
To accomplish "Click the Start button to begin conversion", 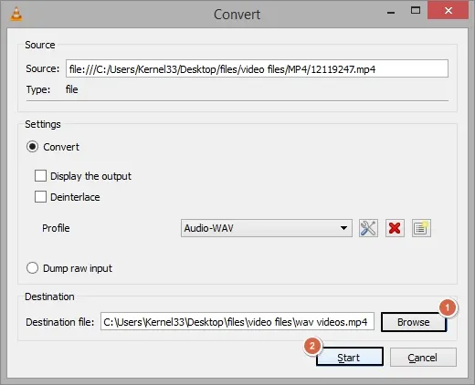I will click(x=349, y=357).
